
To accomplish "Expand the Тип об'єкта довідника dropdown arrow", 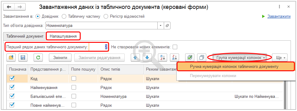I will click(161, 26).
